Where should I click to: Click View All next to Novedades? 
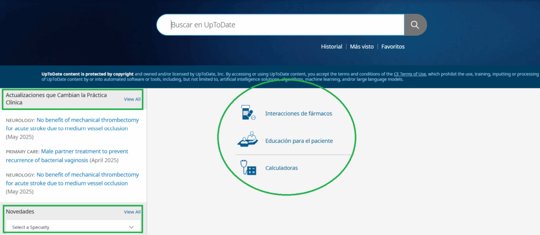(x=132, y=212)
